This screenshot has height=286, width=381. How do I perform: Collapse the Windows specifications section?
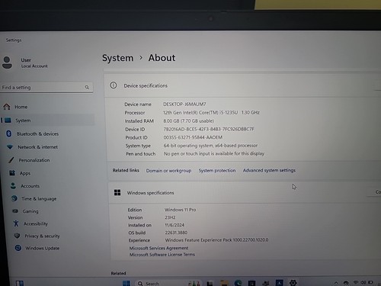click(x=245, y=192)
